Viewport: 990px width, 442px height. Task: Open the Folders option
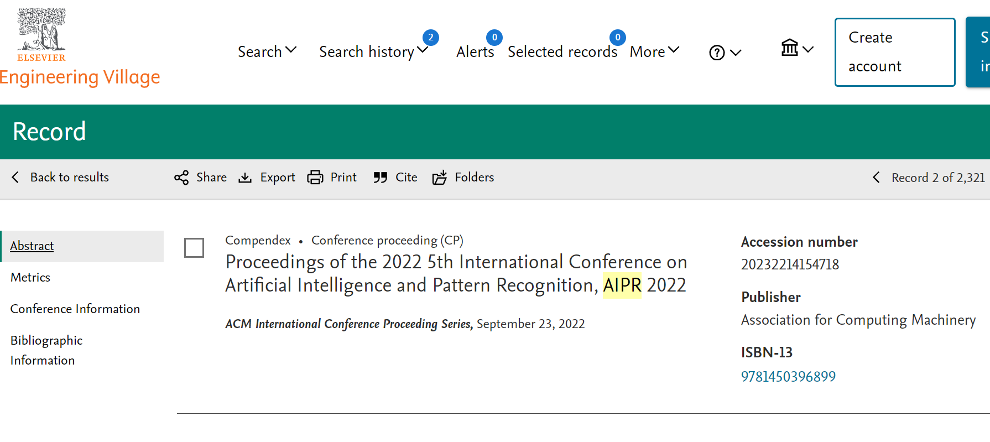click(x=475, y=177)
